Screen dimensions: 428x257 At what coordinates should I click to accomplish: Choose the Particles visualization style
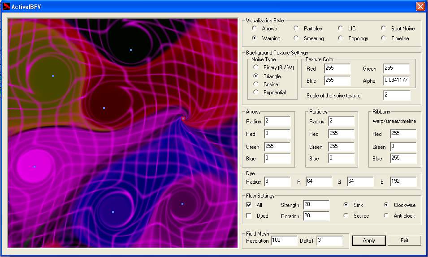click(x=296, y=29)
